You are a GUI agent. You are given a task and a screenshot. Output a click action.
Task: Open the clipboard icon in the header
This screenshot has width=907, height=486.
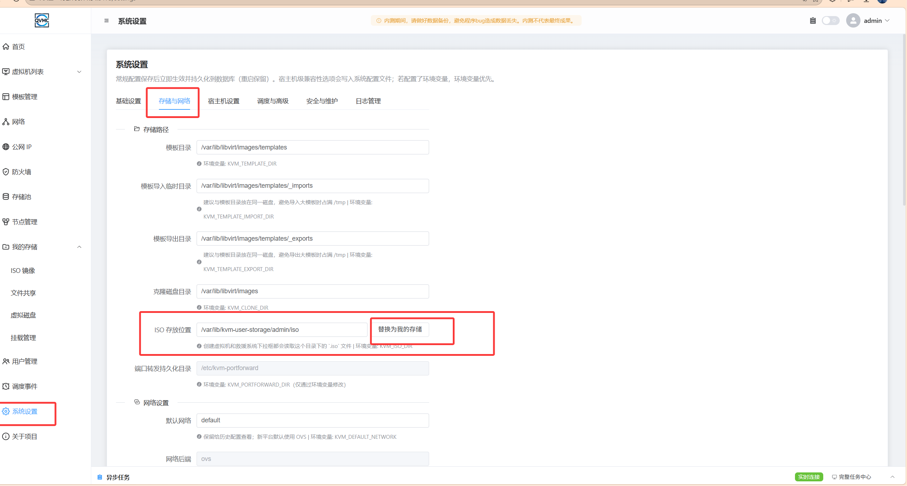813,21
